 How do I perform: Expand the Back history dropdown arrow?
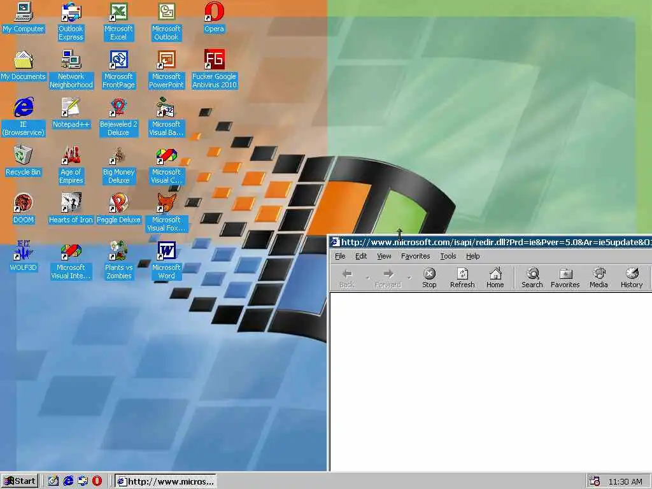click(x=367, y=278)
